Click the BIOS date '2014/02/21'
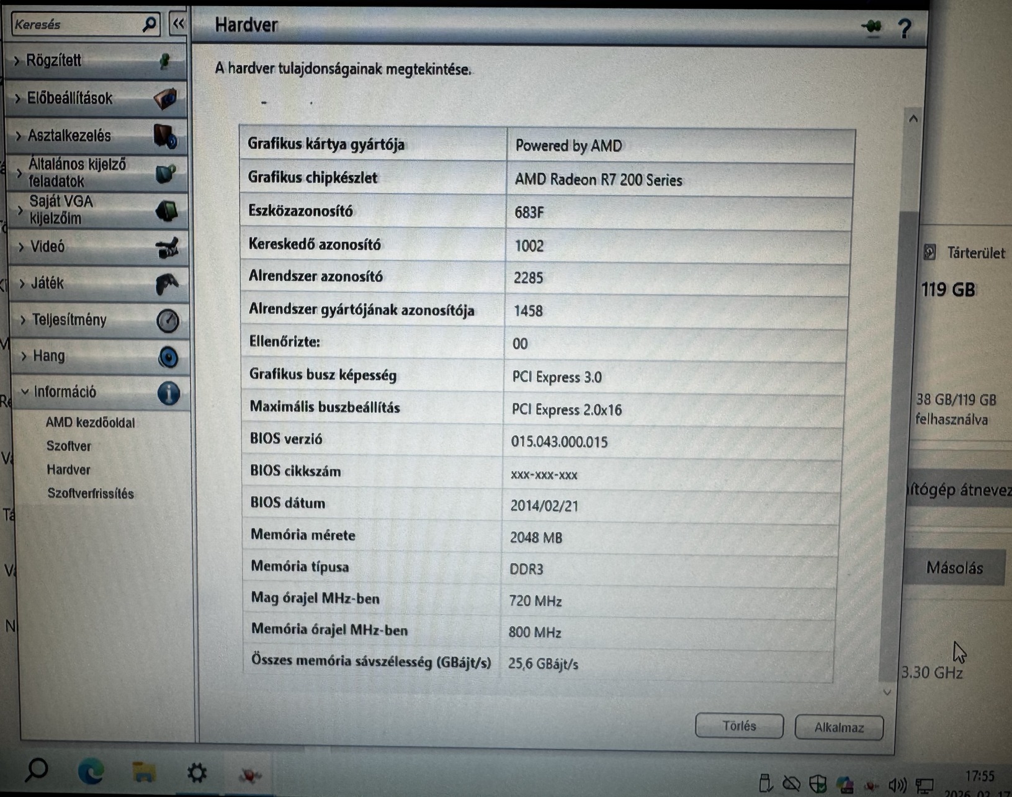Image resolution: width=1012 pixels, height=797 pixels. coord(544,506)
